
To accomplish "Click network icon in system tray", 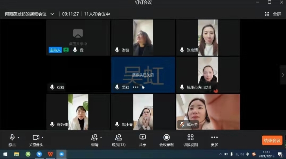I will 237,154.
